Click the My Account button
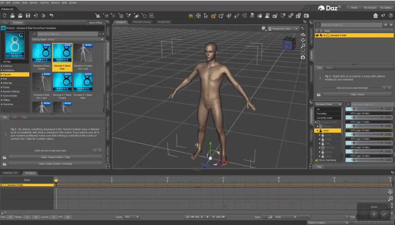This screenshot has width=395, height=225. (x=370, y=7)
